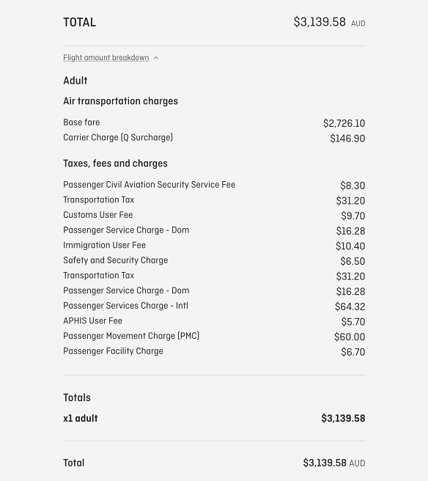This screenshot has height=481, width=428.
Task: Click the Taxes, fees and charges heading
Action: tap(115, 164)
